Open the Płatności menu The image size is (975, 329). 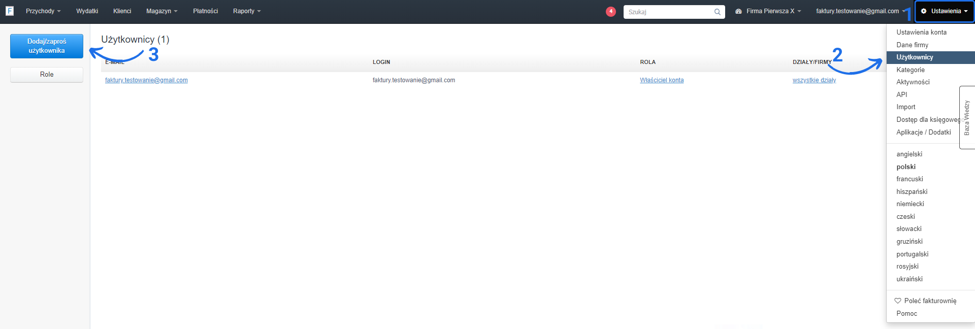point(205,11)
